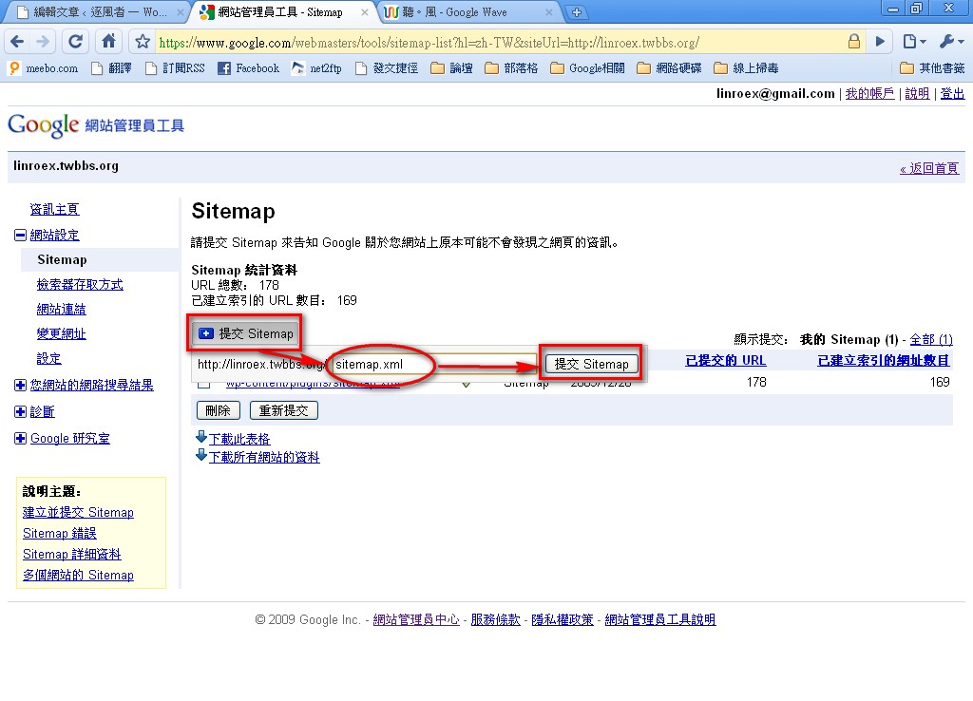Click 下載此表格 link
Viewport: 973px width, 701px height.
(239, 439)
